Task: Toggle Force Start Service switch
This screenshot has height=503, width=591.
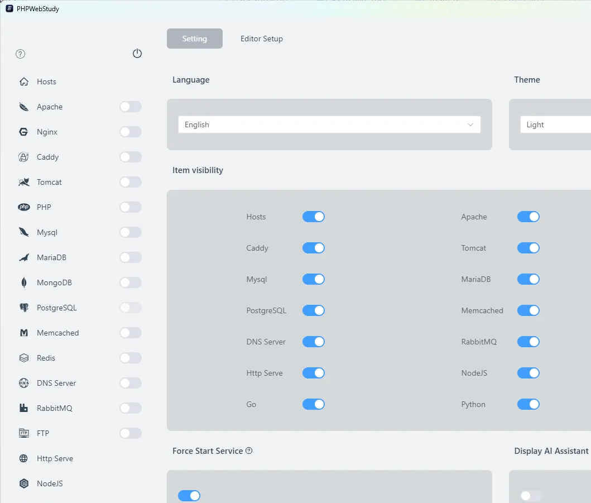Action: tap(189, 495)
